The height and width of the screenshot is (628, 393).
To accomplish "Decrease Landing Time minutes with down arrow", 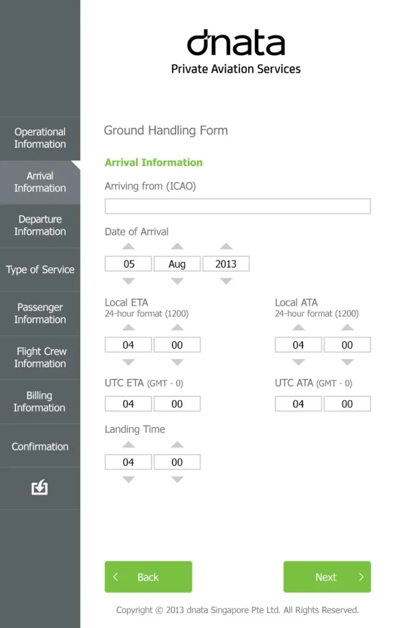I will coord(177,480).
